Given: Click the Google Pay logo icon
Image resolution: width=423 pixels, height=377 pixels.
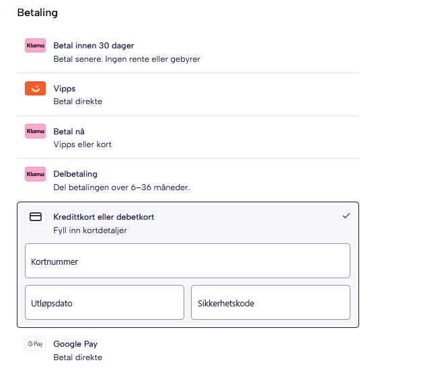Looking at the screenshot, I should pos(36,344).
